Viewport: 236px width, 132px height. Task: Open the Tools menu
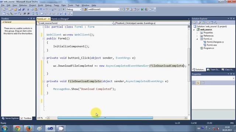[x=70, y=5]
